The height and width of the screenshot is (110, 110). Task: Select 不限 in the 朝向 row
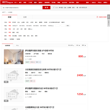[x=9, y=36]
